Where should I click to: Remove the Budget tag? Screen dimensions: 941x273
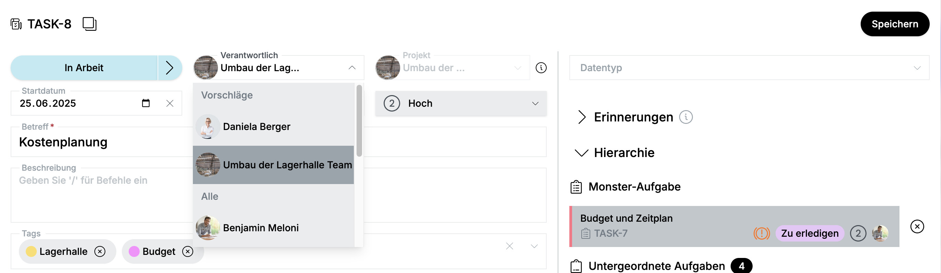pyautogui.click(x=188, y=251)
